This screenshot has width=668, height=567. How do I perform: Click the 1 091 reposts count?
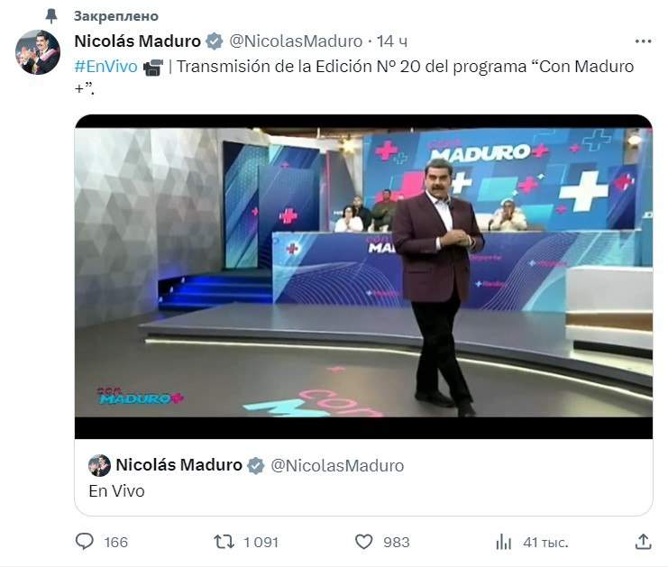pos(261,543)
